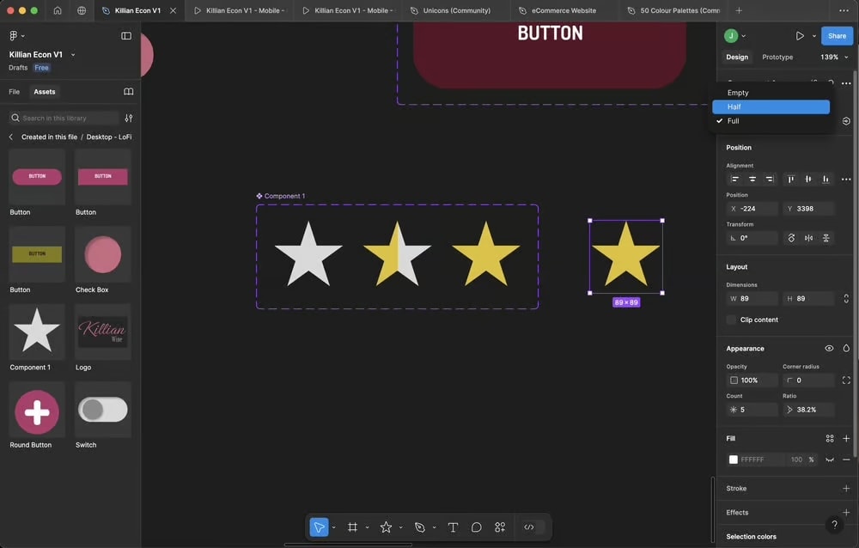The width and height of the screenshot is (859, 548).
Task: Toggle layer visibility eye in Appearance
Action: [830, 349]
